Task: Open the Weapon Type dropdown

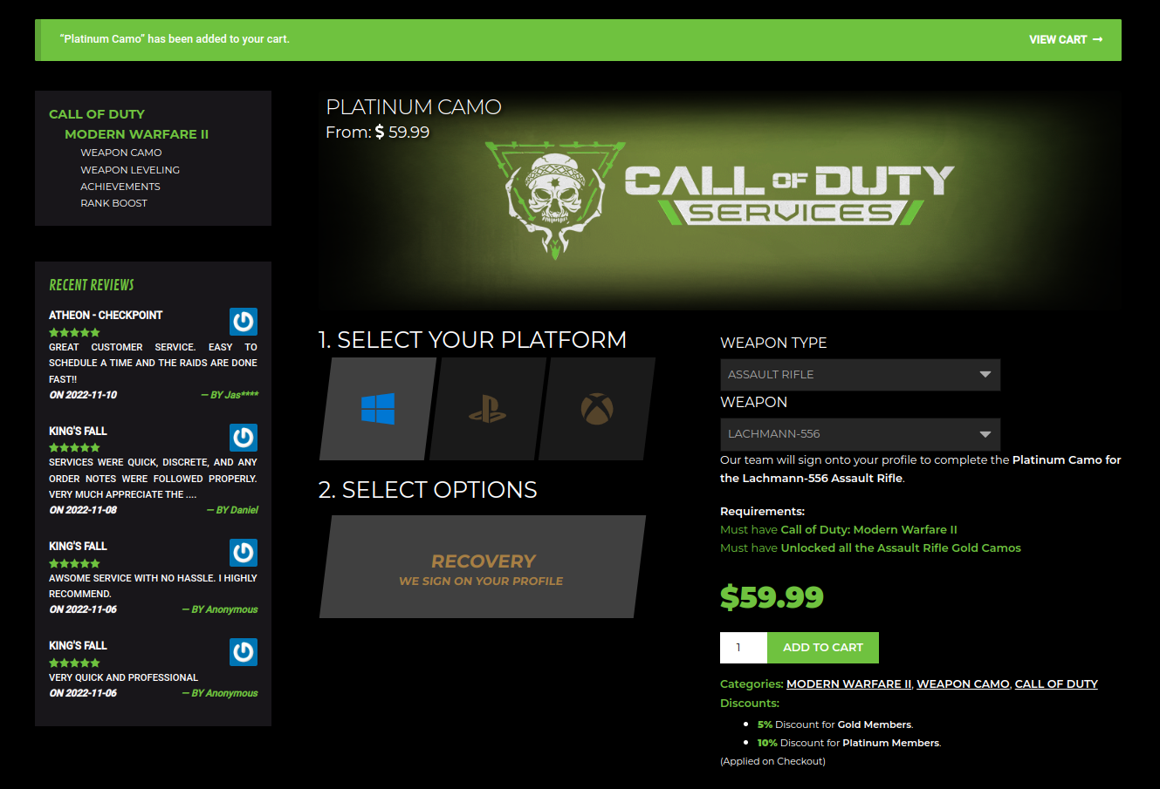Action: pos(860,375)
